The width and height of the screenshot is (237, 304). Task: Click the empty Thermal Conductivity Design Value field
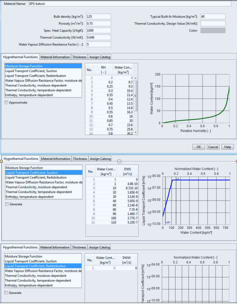(x=213, y=24)
